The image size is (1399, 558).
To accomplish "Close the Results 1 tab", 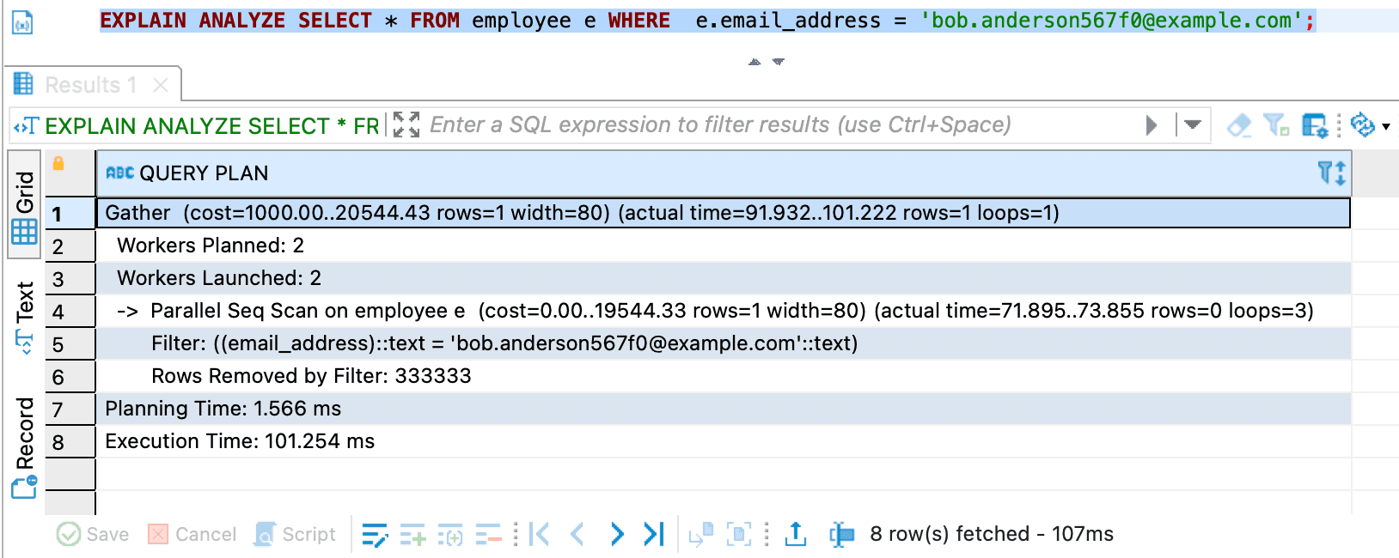I will [161, 85].
